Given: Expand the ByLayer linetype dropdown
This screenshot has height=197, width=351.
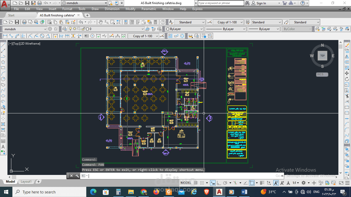Looking at the screenshot, I should pos(226,29).
